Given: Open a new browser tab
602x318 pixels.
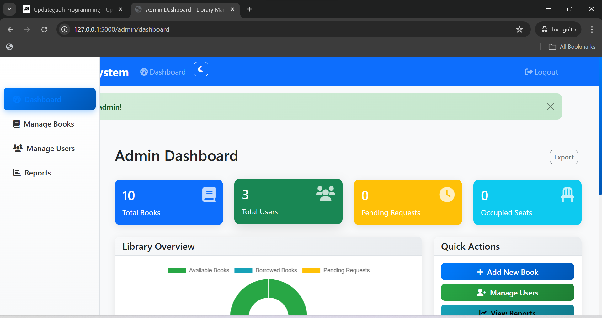Looking at the screenshot, I should (249, 9).
